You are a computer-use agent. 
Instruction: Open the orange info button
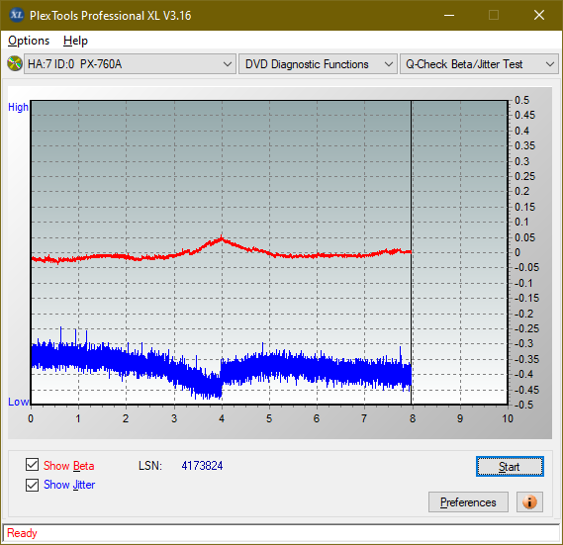pos(529,501)
